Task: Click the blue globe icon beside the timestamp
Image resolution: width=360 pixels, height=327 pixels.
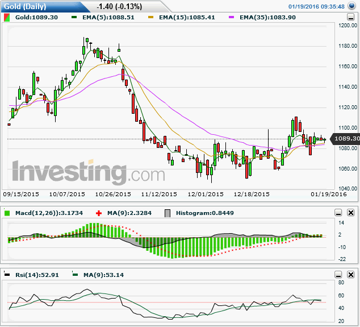Action: [351, 6]
